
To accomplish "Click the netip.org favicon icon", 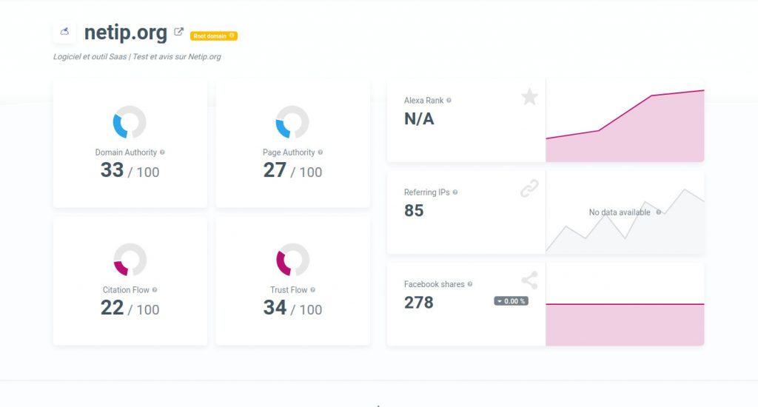I will pyautogui.click(x=64, y=32).
